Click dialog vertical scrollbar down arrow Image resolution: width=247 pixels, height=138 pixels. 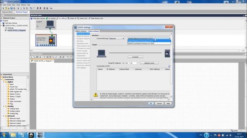tap(171, 97)
